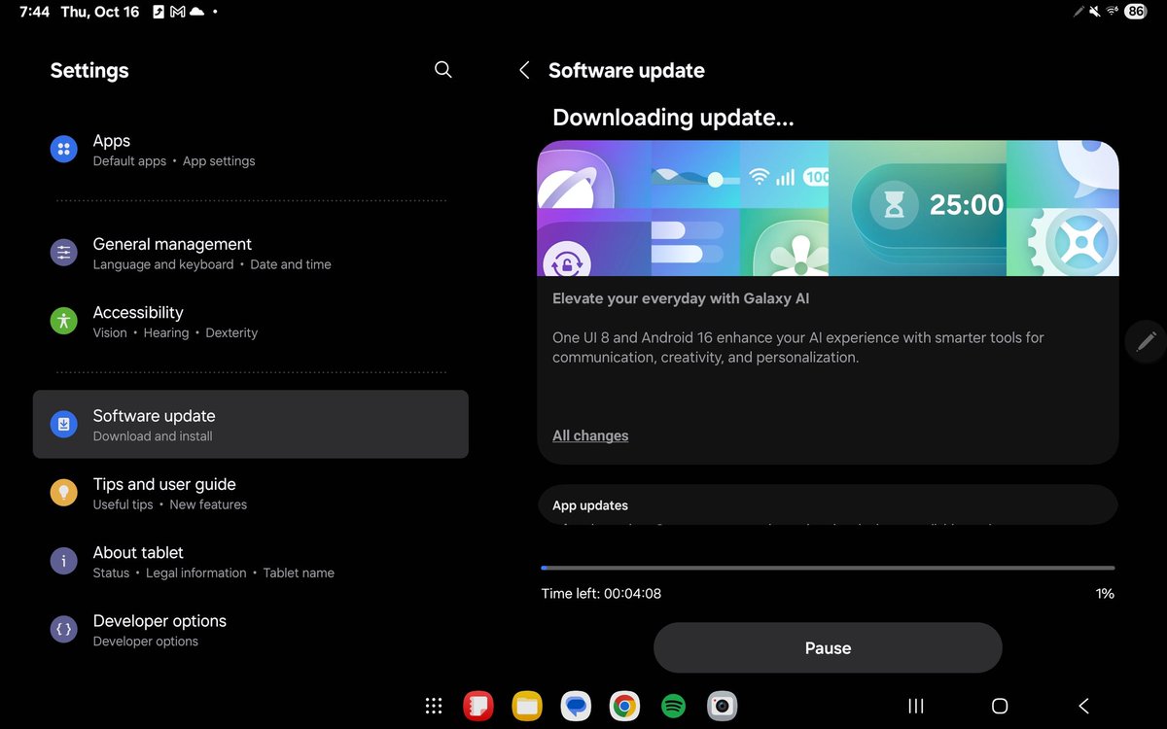Go back from Software update

(524, 70)
